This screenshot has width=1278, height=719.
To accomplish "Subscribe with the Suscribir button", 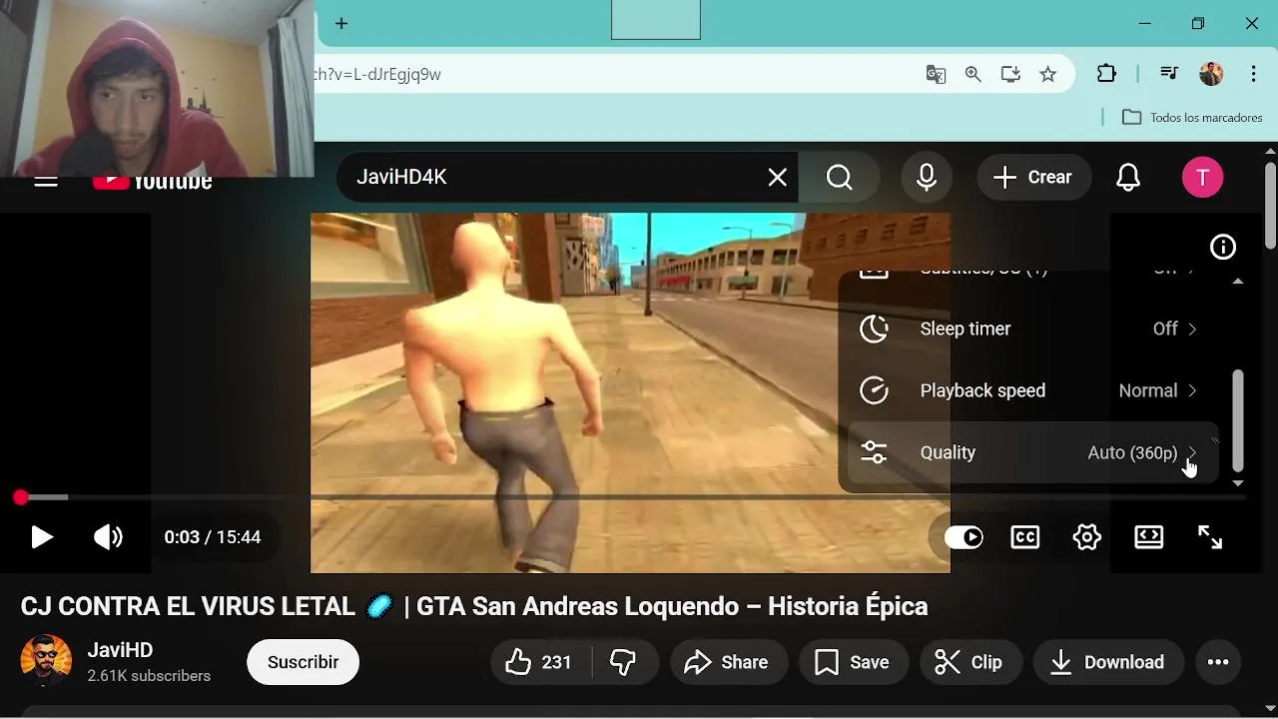I will click(x=303, y=662).
